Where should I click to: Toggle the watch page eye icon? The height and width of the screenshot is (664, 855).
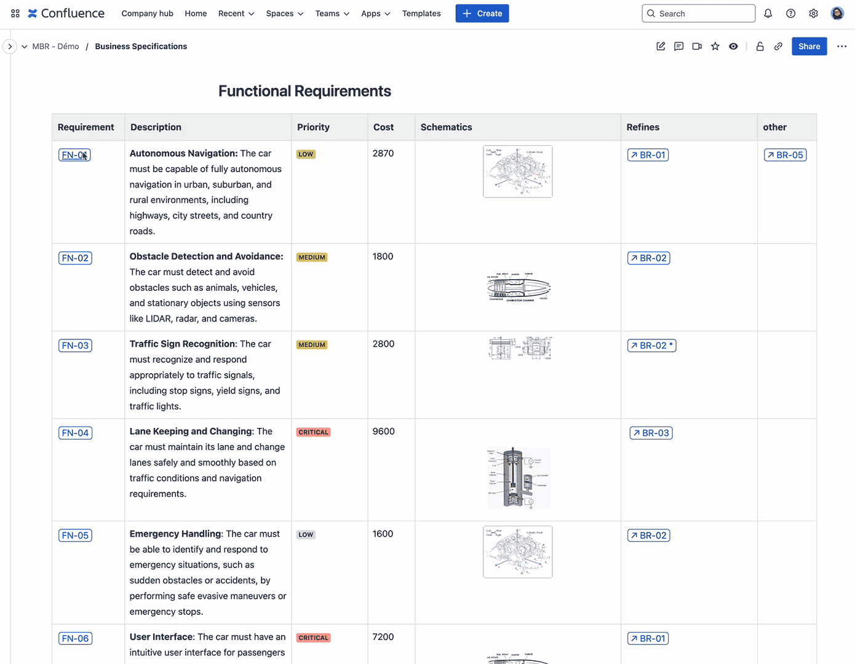(733, 46)
